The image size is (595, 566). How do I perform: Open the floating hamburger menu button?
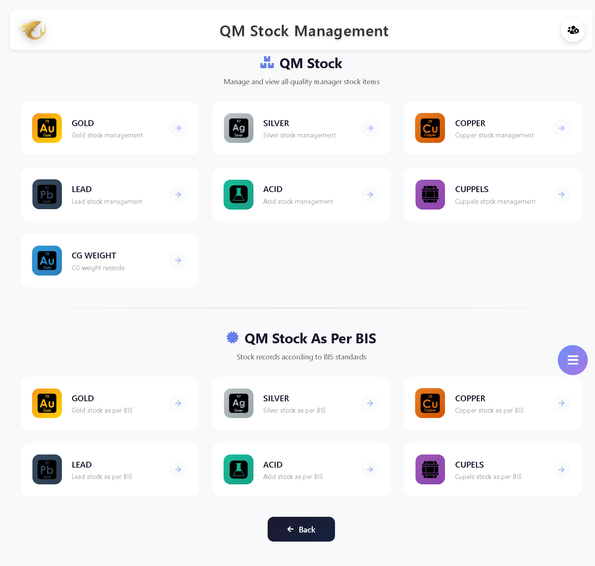click(x=572, y=360)
